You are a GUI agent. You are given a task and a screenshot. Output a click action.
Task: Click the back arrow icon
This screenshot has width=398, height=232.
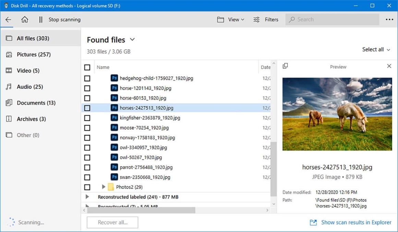[8, 20]
